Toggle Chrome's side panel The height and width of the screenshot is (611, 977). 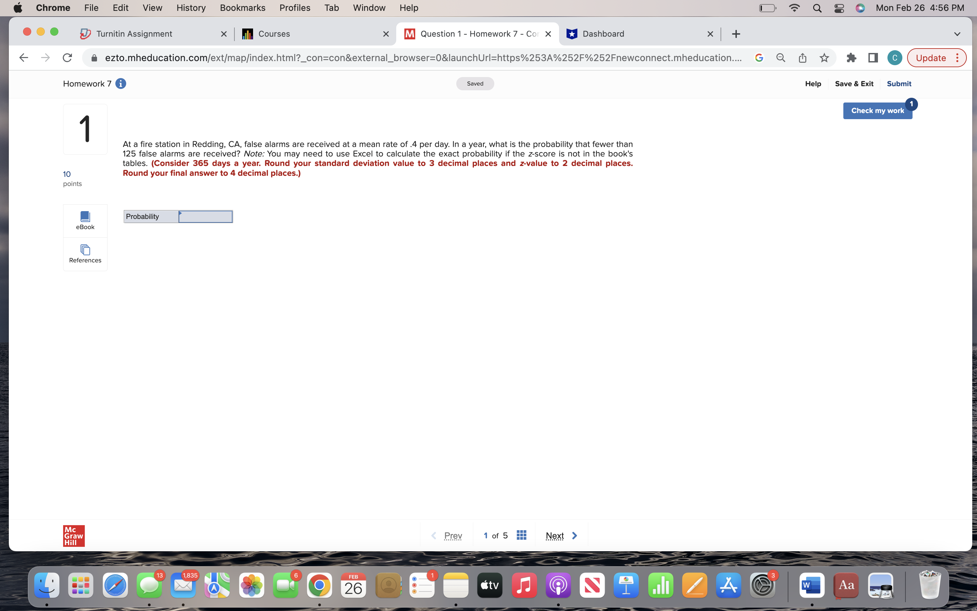tap(873, 57)
